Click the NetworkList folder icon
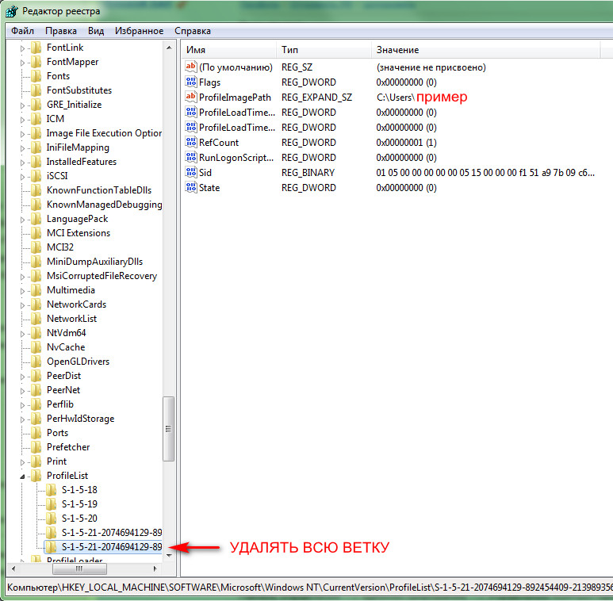The width and height of the screenshot is (613, 601). [x=36, y=319]
